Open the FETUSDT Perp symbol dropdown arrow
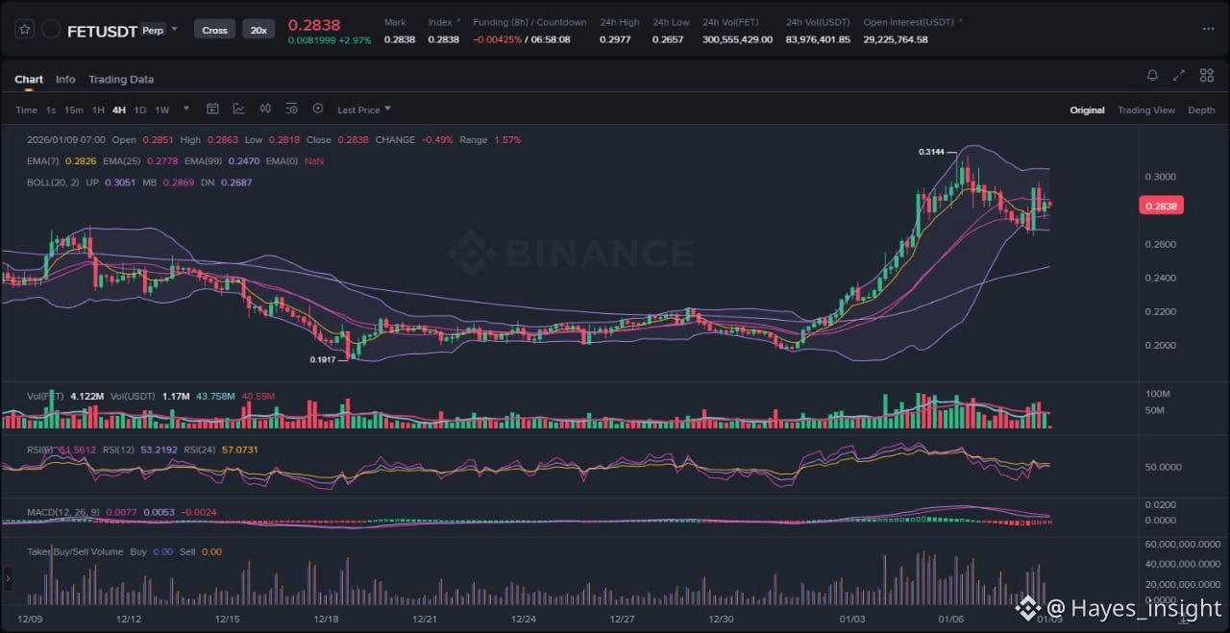This screenshot has height=633, width=1230. tap(174, 30)
